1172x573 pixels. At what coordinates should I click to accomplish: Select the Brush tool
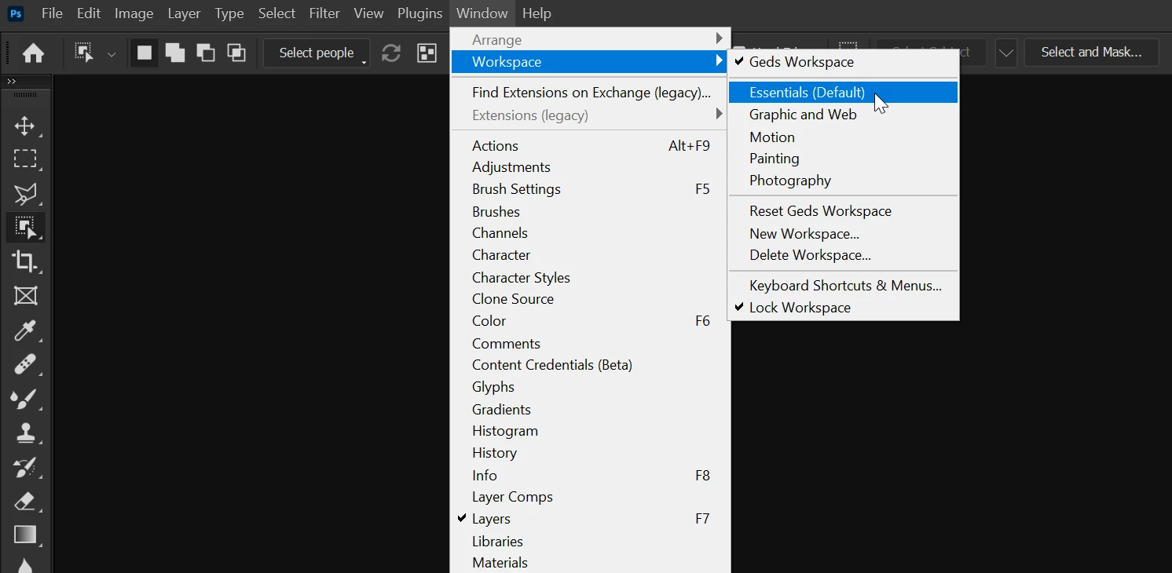tap(25, 399)
